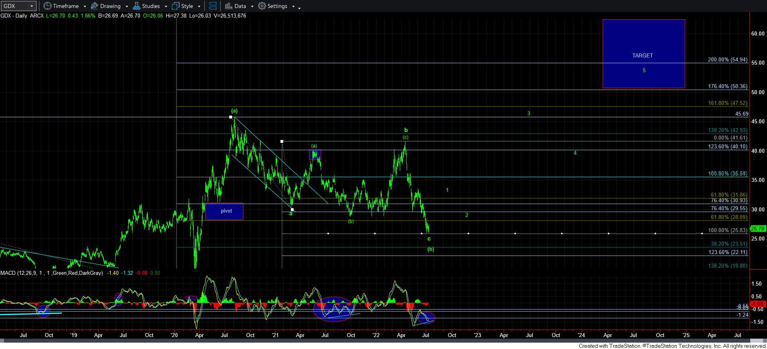The width and height of the screenshot is (767, 349).
Task: Select the blue pivot box
Action: tap(224, 211)
